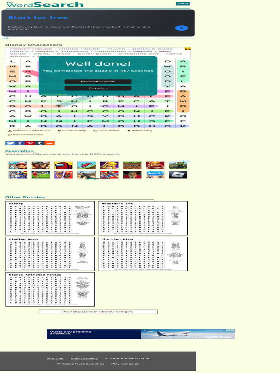Image resolution: width=280 pixels, height=373 pixels.
Task: Open 'The Lion King' puzzle thumbnail
Action: 143,254
